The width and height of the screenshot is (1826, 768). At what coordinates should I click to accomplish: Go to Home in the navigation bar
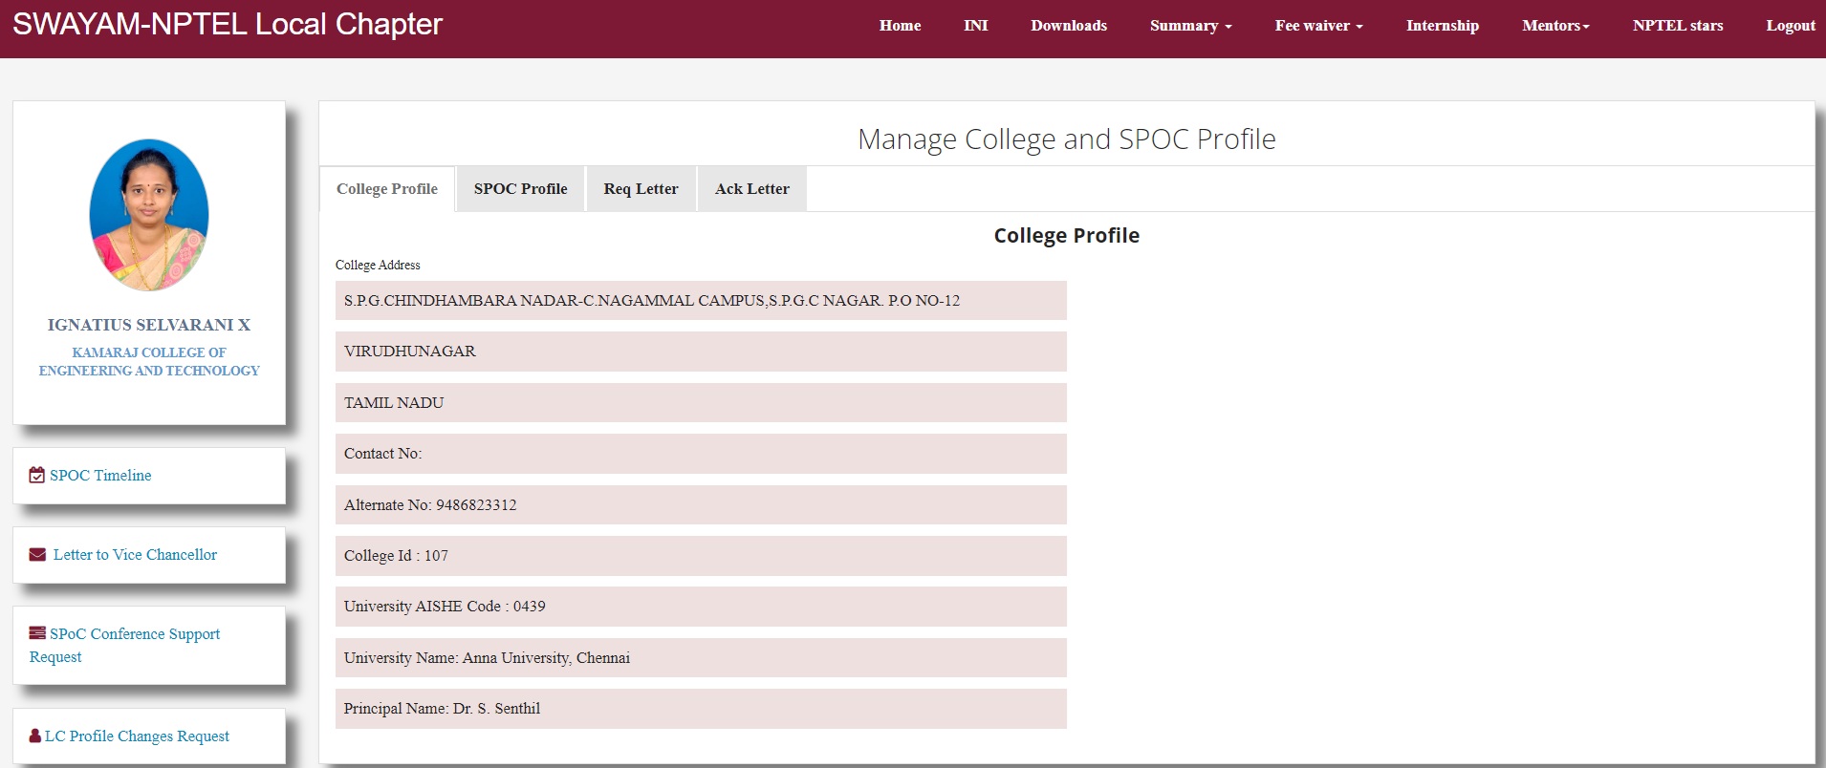[900, 26]
